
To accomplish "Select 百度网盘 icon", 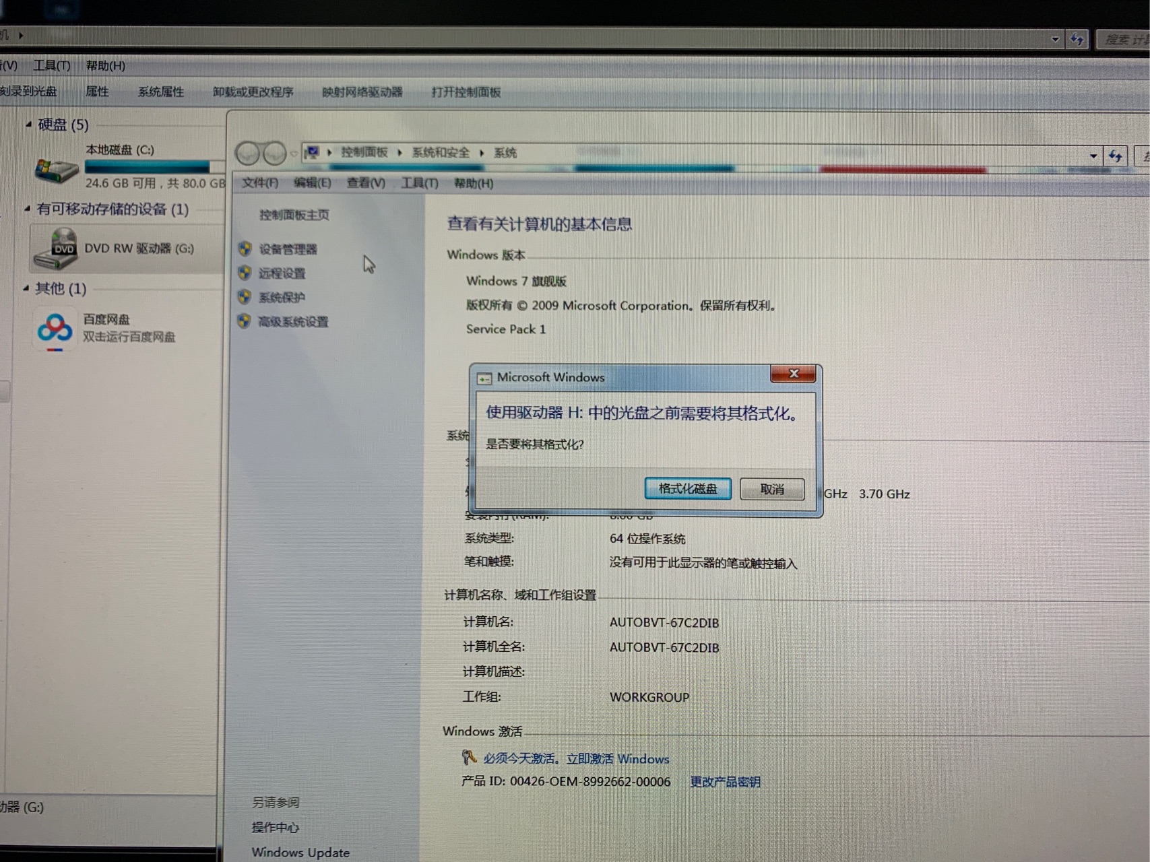I will 55,330.
